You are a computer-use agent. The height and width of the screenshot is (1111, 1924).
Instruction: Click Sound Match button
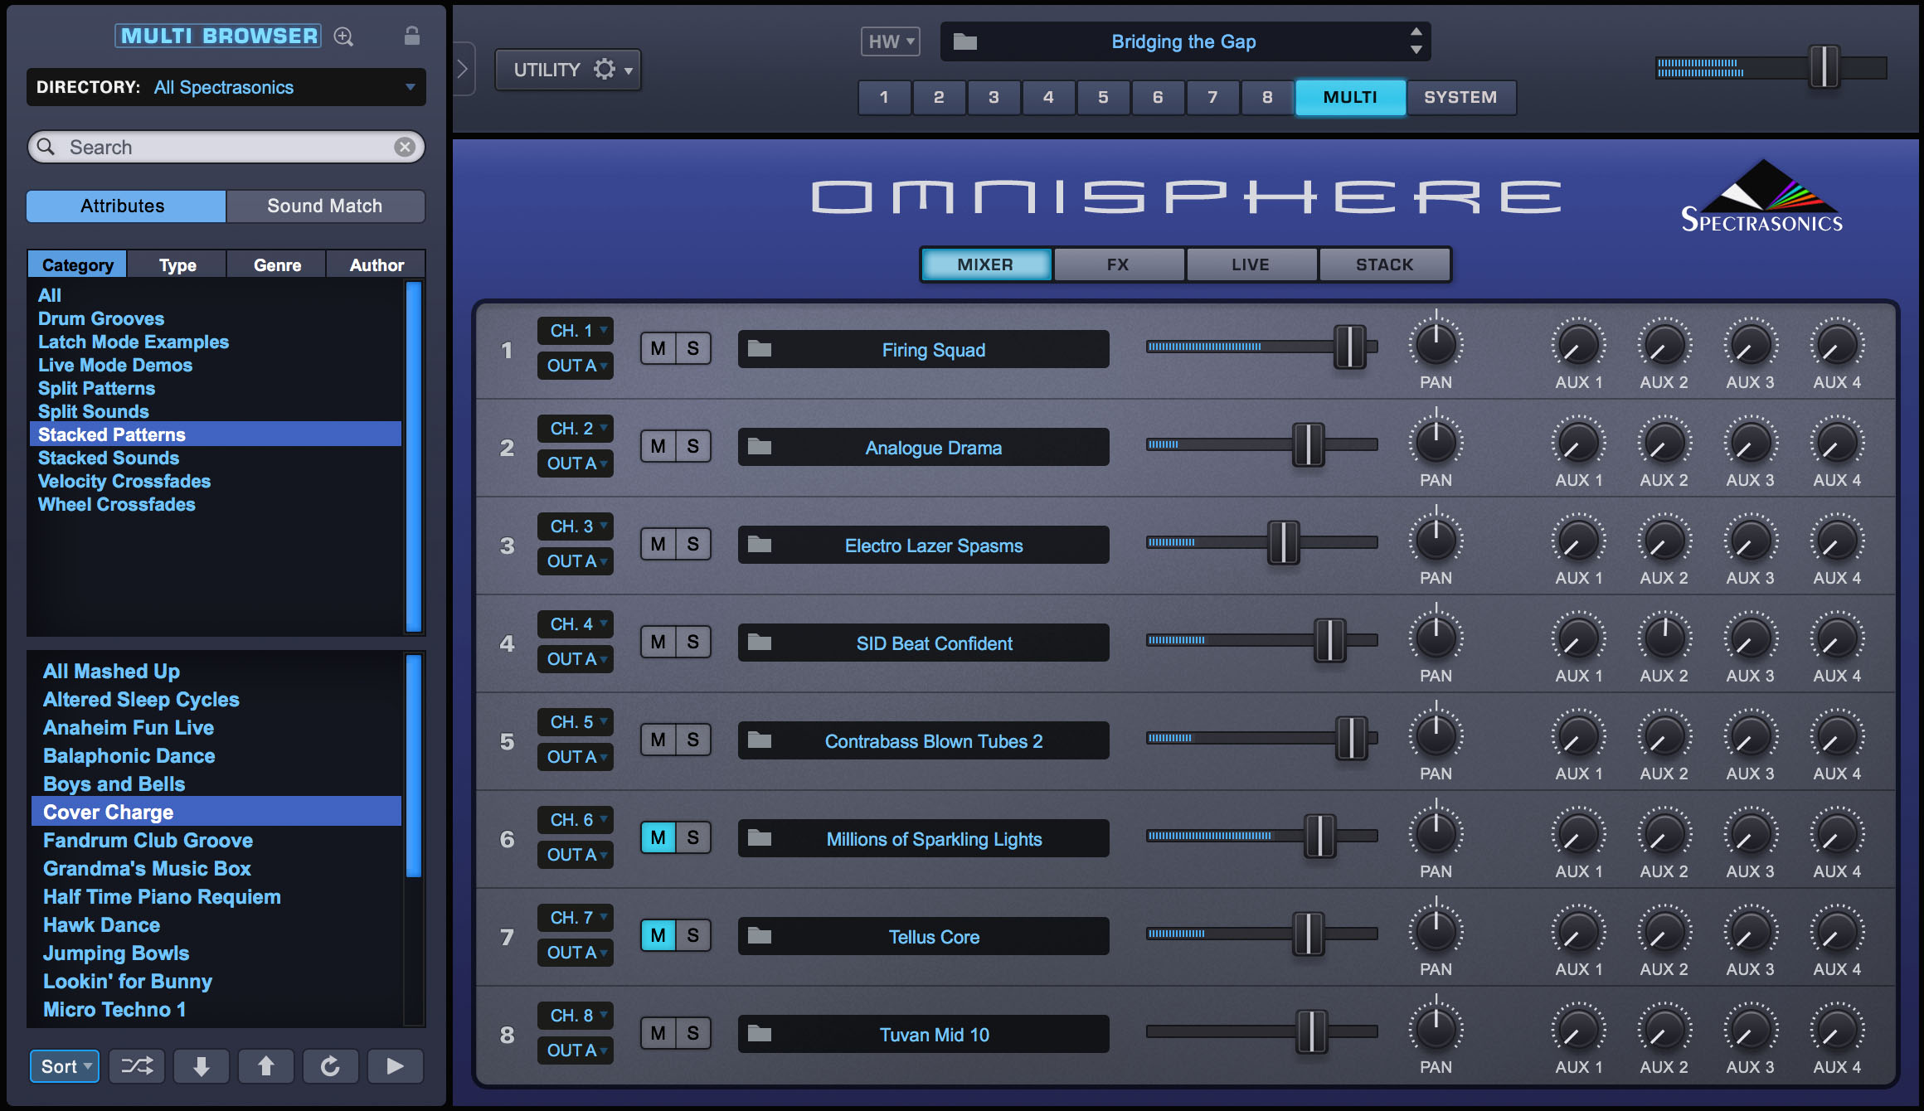(x=323, y=204)
